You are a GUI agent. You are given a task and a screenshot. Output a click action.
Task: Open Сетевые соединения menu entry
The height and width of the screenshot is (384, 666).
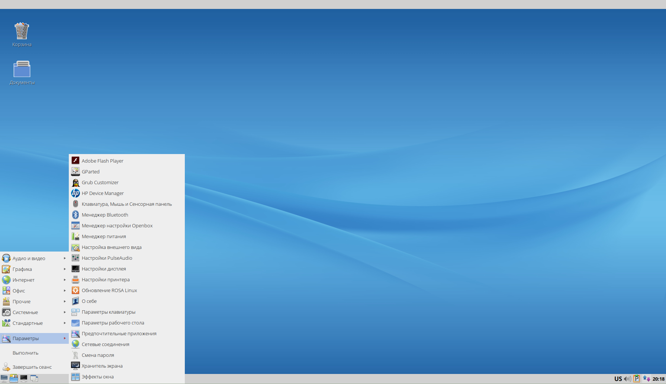[127, 344]
